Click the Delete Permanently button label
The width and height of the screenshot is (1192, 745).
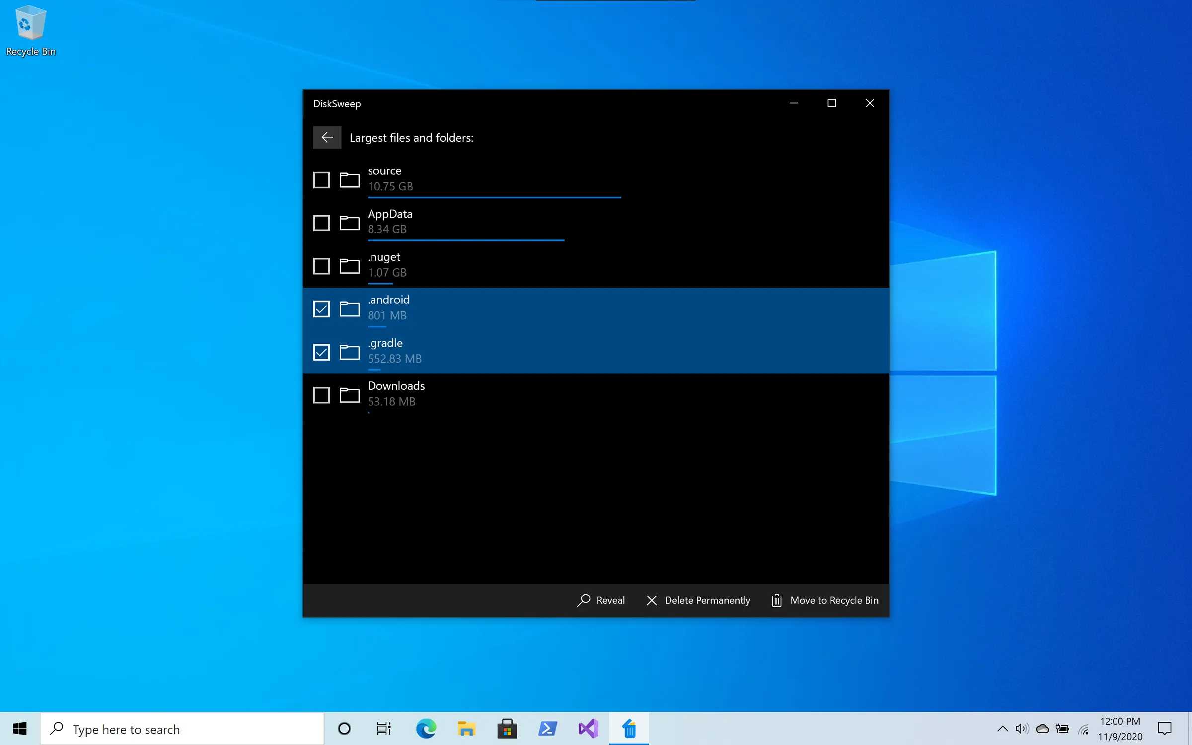[707, 600]
